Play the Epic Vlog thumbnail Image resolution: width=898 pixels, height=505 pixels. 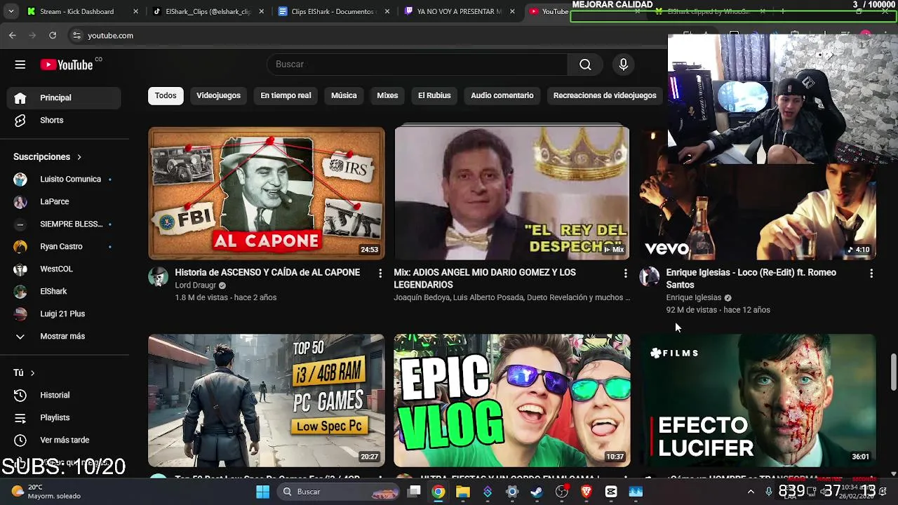tap(512, 400)
